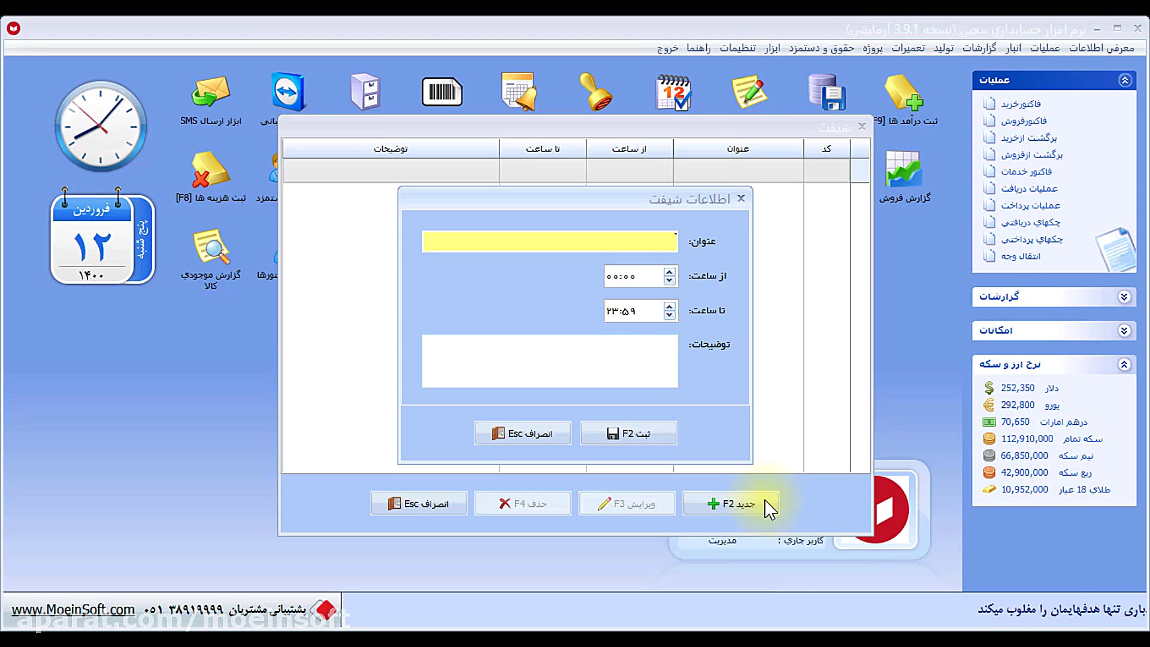The height and width of the screenshot is (647, 1150).
Task: Click the yellow title input field
Action: tap(549, 241)
